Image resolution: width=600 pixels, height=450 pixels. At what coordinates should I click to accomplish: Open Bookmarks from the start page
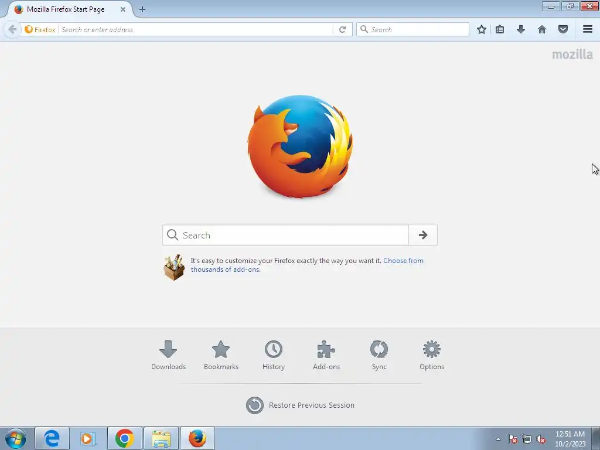pyautogui.click(x=221, y=356)
